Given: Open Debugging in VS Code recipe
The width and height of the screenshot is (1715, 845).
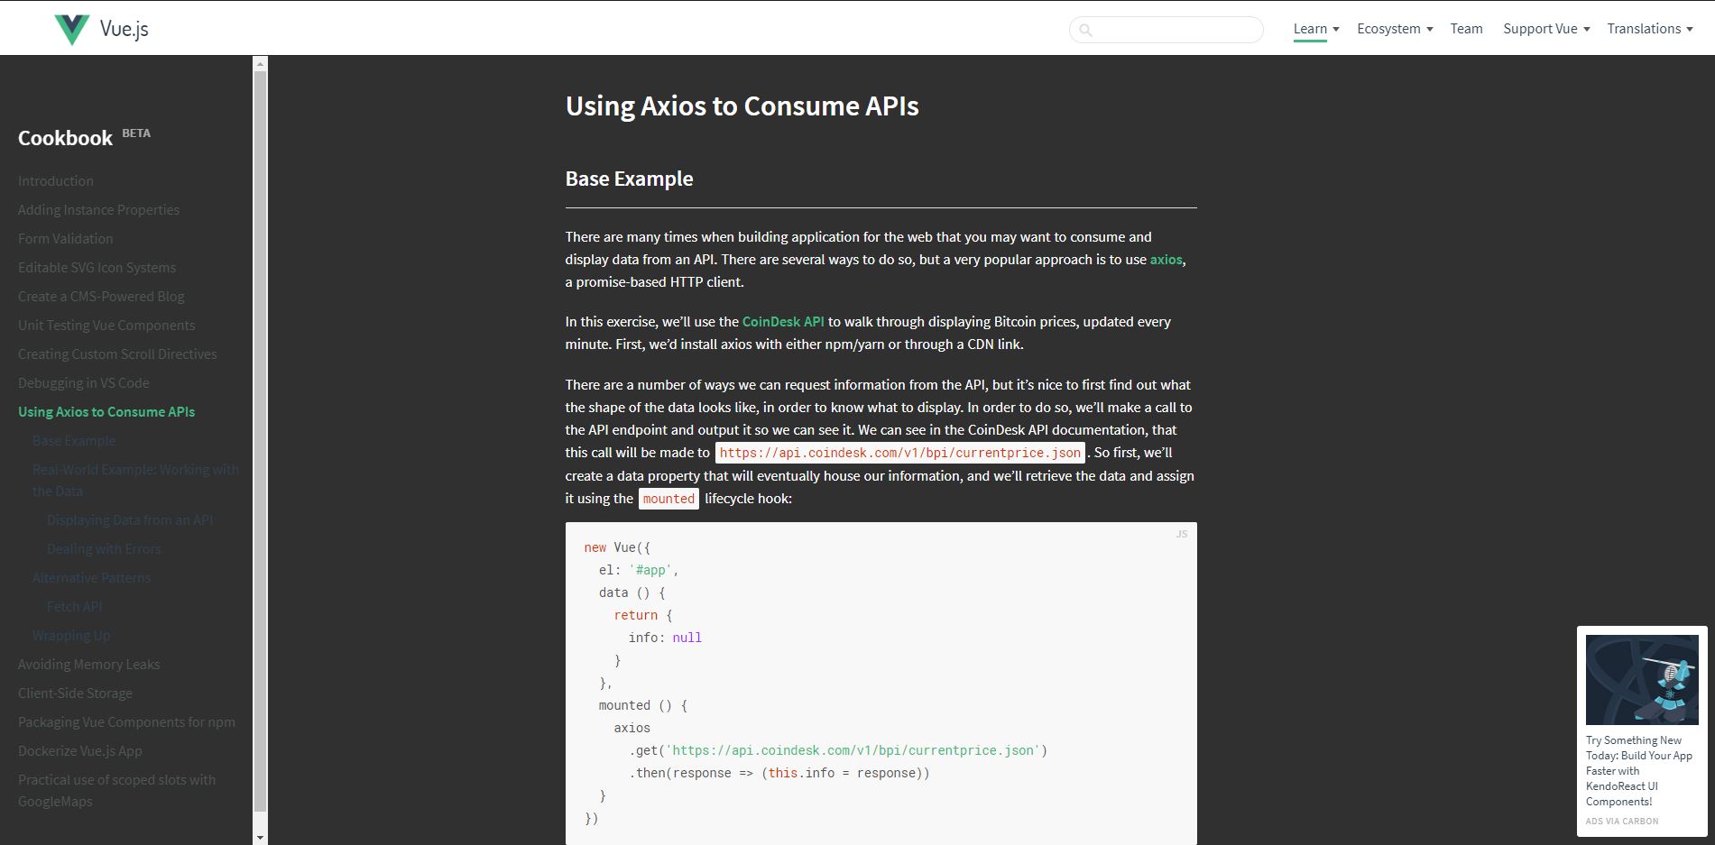Looking at the screenshot, I should (x=84, y=383).
